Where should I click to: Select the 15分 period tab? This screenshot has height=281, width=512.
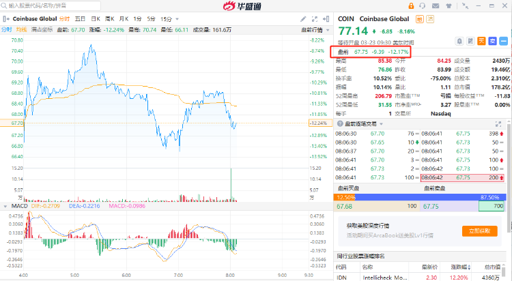pyautogui.click(x=166, y=19)
